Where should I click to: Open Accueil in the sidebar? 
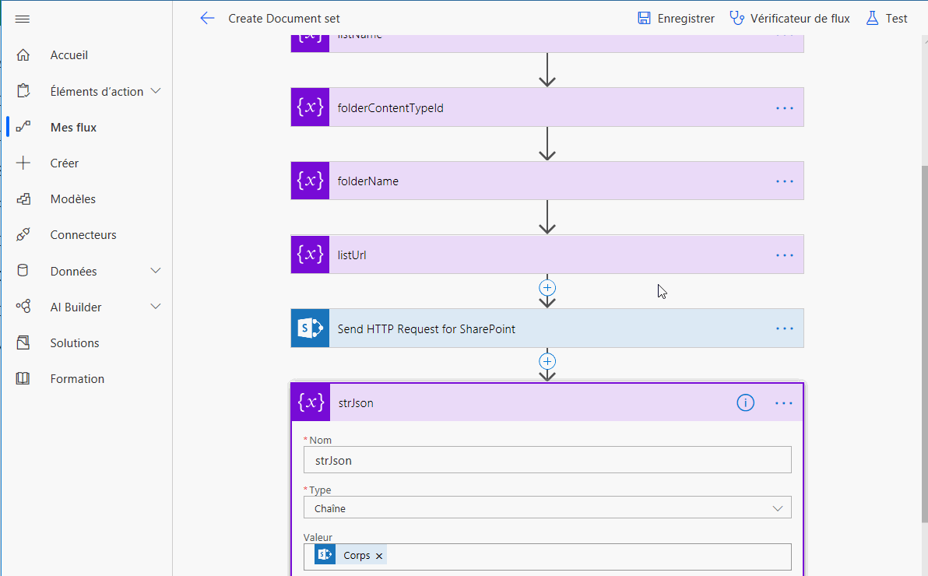[x=69, y=55]
